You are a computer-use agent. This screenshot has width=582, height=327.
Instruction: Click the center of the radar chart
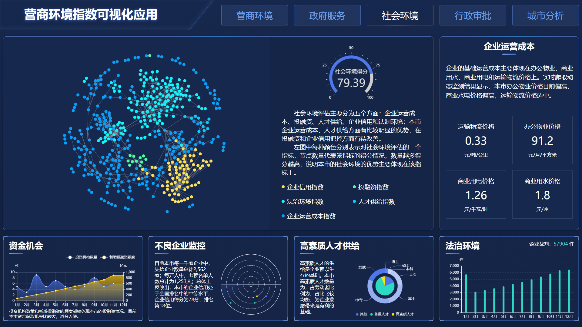click(x=251, y=284)
